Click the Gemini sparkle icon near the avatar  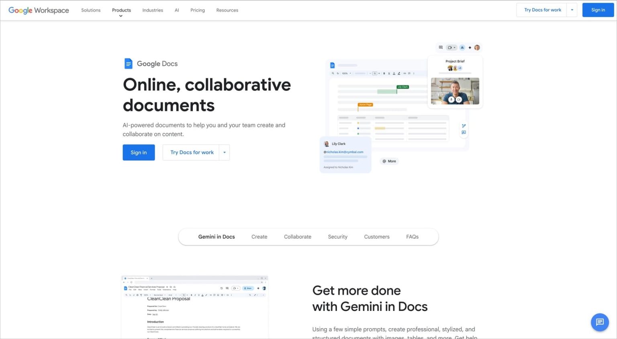pyautogui.click(x=470, y=47)
